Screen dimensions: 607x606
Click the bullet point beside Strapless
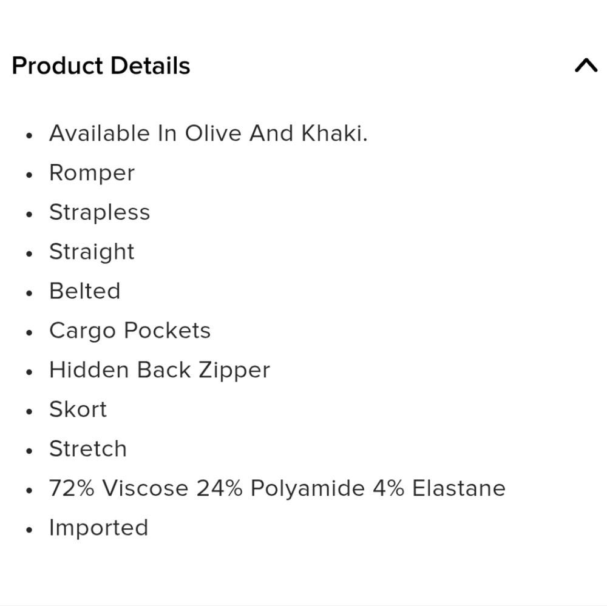tap(29, 214)
